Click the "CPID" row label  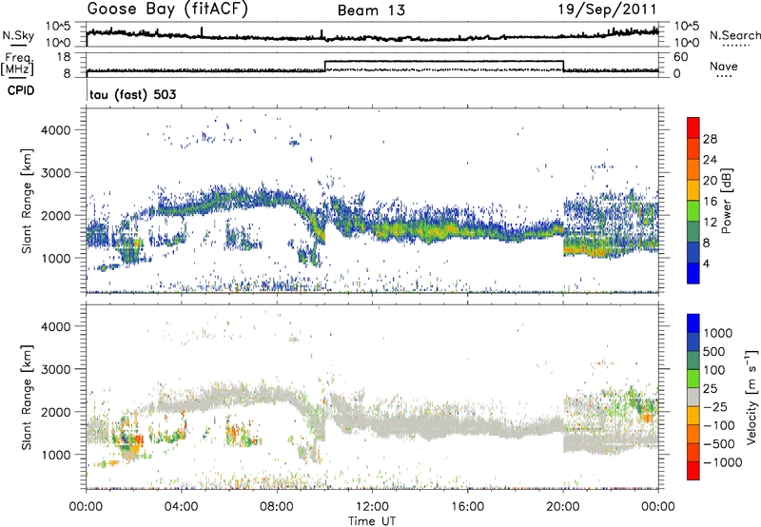pos(20,90)
